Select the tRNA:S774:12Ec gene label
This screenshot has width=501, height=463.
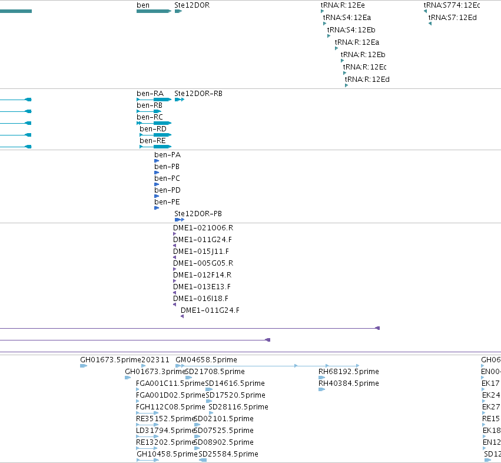point(452,5)
